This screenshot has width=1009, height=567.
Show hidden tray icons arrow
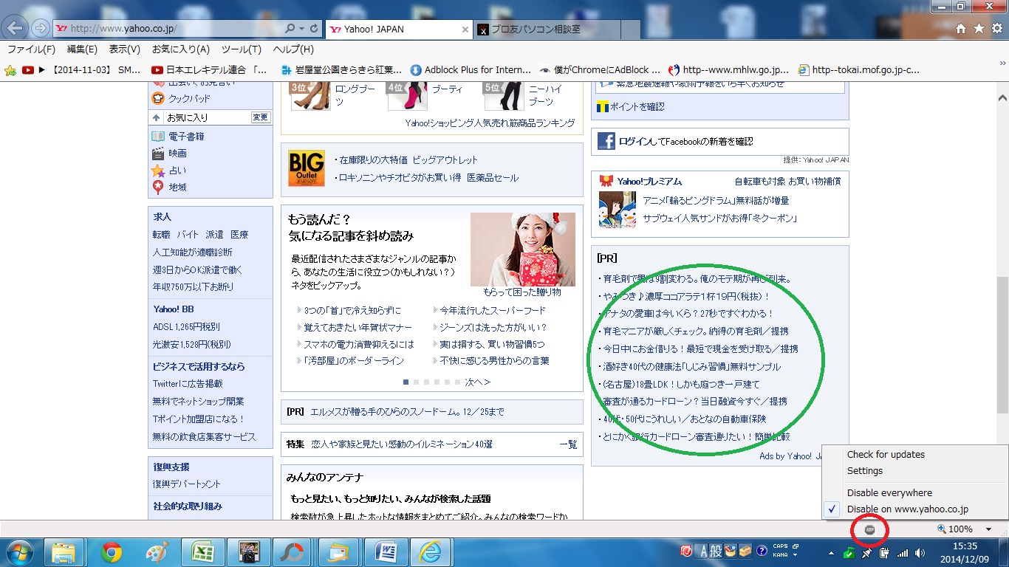tap(832, 552)
